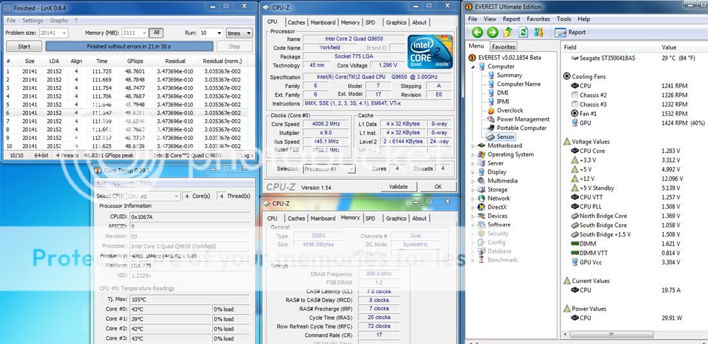This screenshot has height=344, width=708.
Task: Click Log button in LinX status bar
Action: tap(246, 155)
